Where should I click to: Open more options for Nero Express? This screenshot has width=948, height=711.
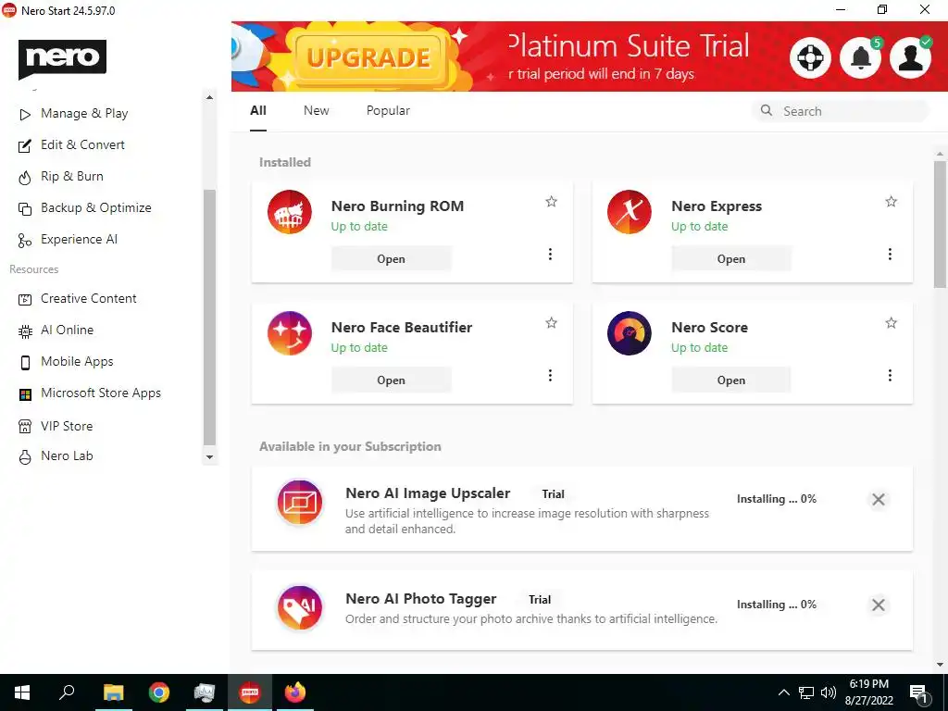pyautogui.click(x=890, y=254)
